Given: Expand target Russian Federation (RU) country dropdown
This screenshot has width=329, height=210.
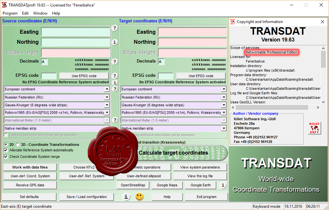Looking at the screenshot, I should 224,97.
